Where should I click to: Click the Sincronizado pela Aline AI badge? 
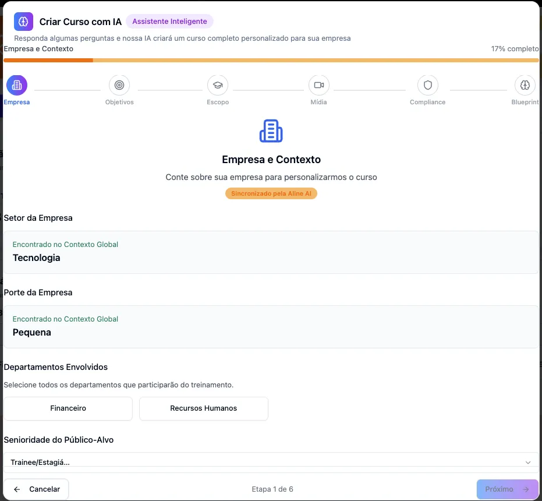(x=271, y=193)
